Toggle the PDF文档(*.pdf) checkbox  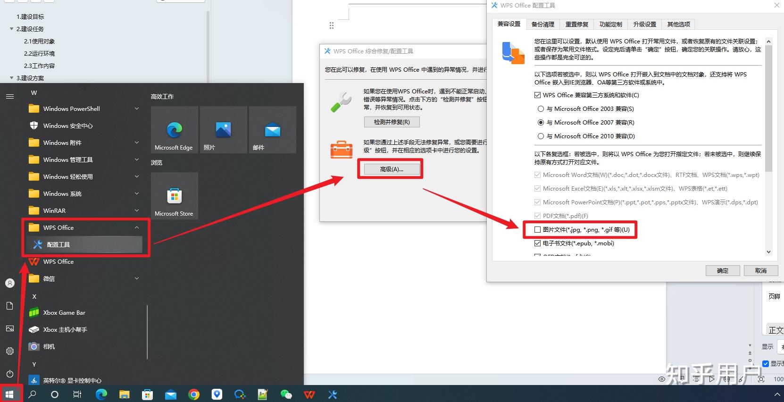coord(537,216)
